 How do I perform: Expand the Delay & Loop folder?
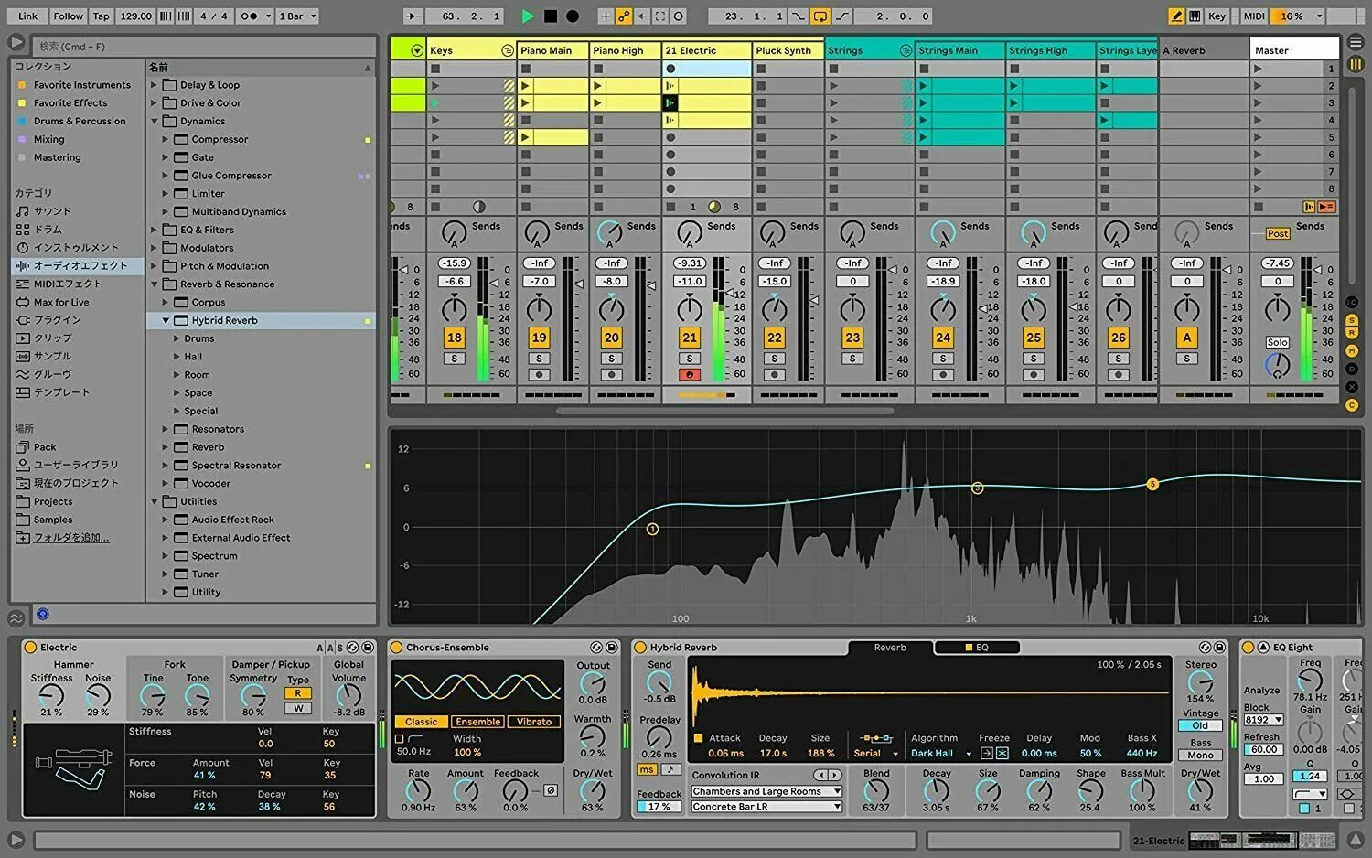coord(155,85)
